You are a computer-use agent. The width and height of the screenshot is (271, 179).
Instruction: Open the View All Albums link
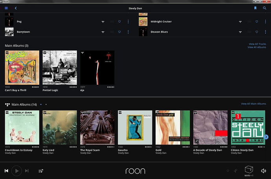pos(256,47)
